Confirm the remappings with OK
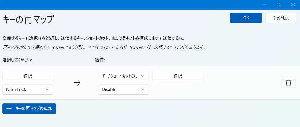The width and height of the screenshot is (300, 127). (x=246, y=18)
